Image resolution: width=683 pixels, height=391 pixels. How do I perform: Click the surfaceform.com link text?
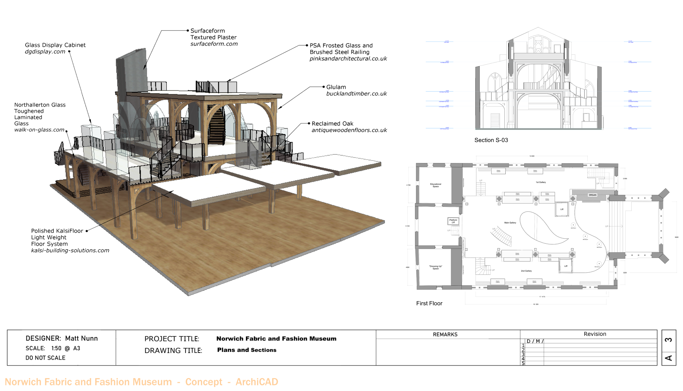tap(214, 44)
